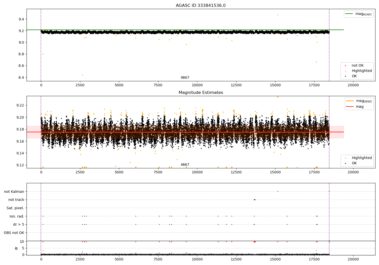
Task: Click the 9.18 tick on the middle plot
Action: point(20,129)
